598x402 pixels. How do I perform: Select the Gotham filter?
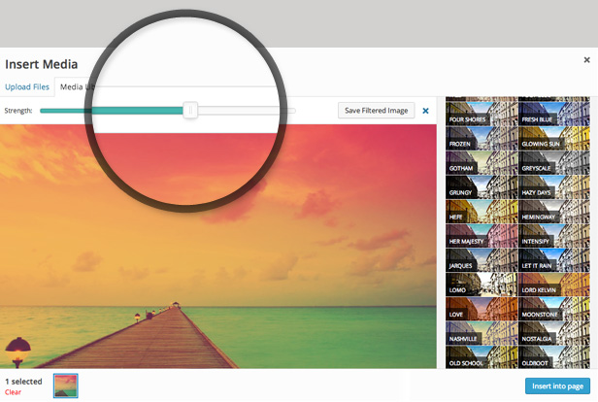click(x=482, y=163)
